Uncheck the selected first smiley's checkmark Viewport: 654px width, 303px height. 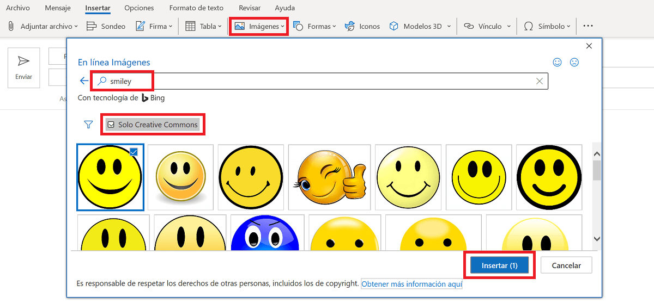pyautogui.click(x=134, y=152)
